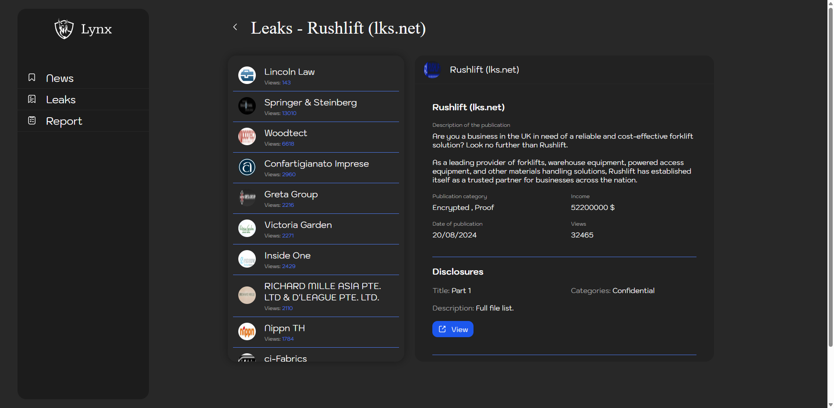Click the Lincoln Law briefcase logo
This screenshot has width=834, height=408.
[247, 75]
